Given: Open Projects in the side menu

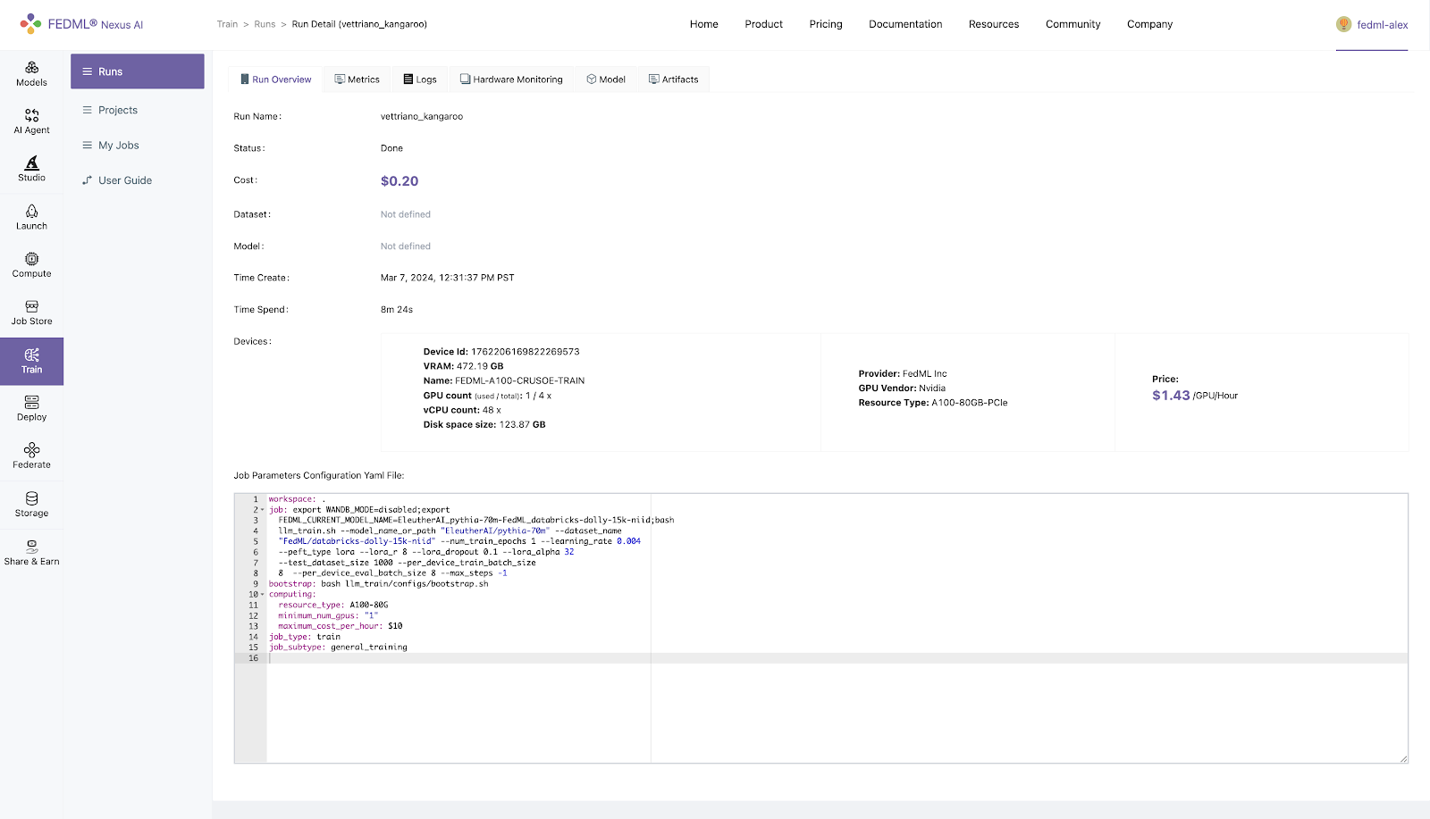Looking at the screenshot, I should click(x=138, y=110).
